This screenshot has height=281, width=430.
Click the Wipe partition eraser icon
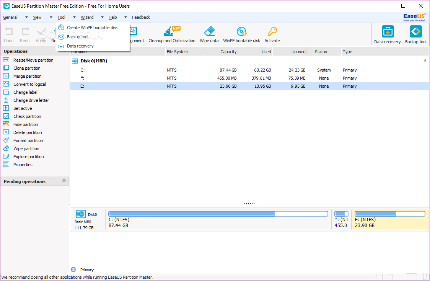point(6,149)
